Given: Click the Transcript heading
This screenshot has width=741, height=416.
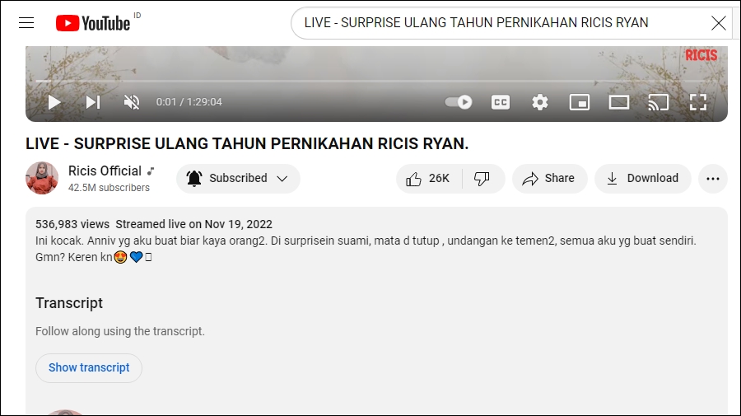Looking at the screenshot, I should [x=69, y=303].
